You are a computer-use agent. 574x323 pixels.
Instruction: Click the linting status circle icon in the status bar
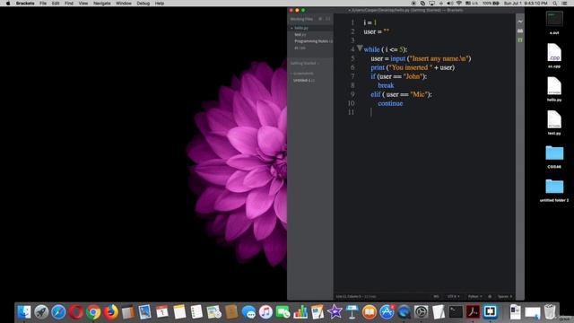[490, 296]
